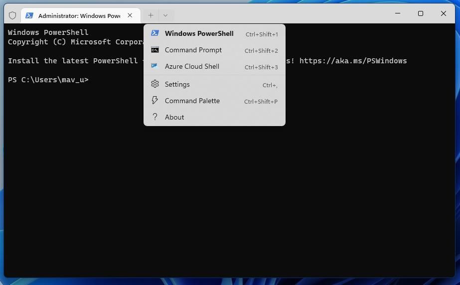The height and width of the screenshot is (285, 460).
Task: Close the Administrator: Windows PowerShell tab
Action: click(130, 15)
